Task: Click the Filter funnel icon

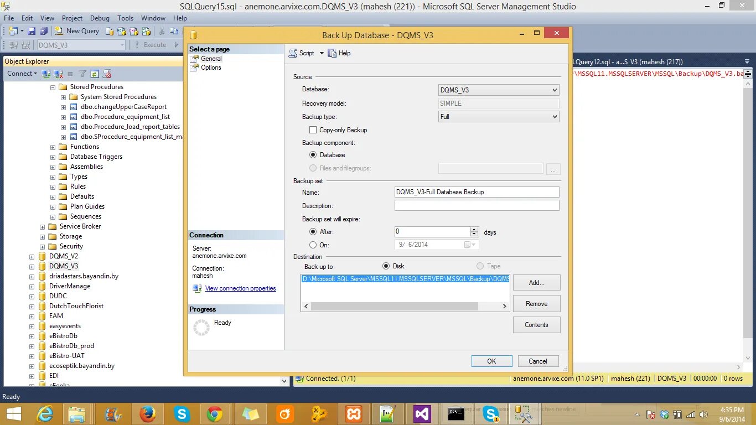Action: [82, 74]
